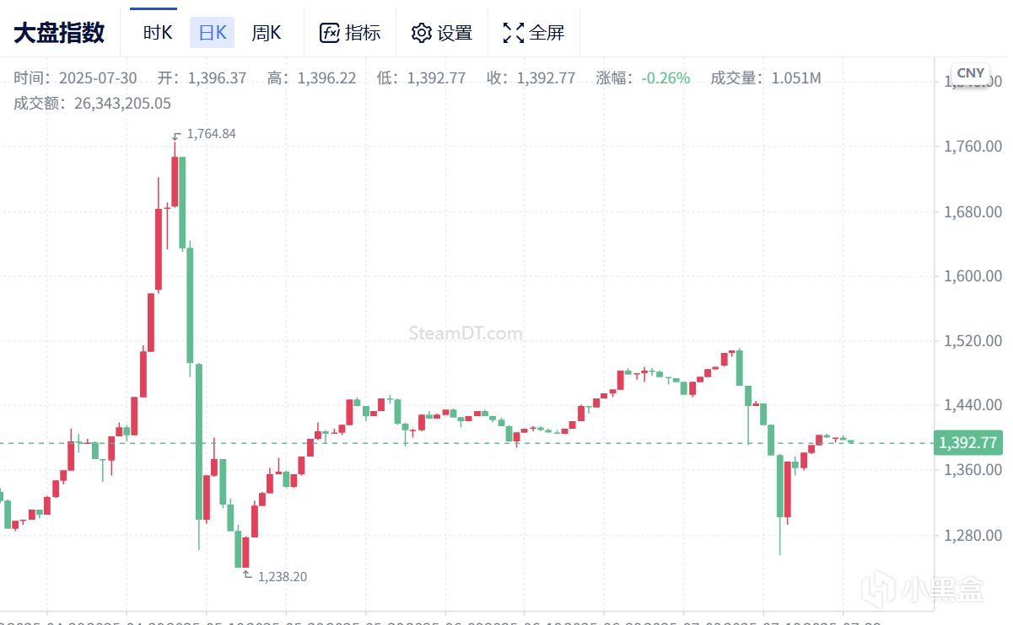Click the 1,520.00 price axis label

973,341
